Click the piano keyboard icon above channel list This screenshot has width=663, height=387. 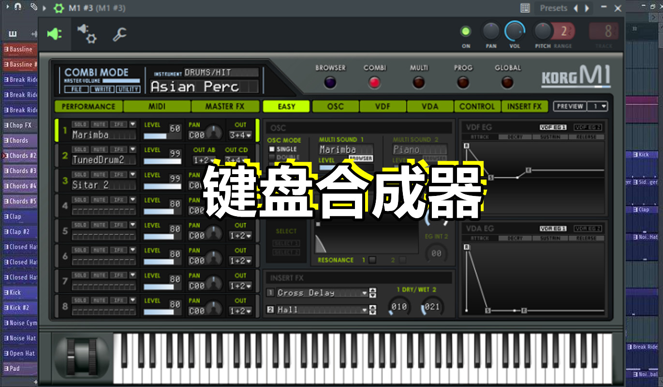coord(13,34)
